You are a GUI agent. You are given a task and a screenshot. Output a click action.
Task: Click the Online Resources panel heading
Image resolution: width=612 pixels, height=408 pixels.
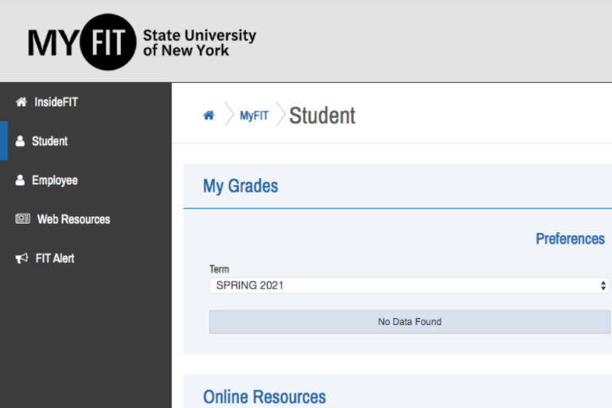point(265,397)
